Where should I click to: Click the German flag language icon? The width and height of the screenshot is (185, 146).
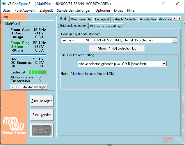5,17
